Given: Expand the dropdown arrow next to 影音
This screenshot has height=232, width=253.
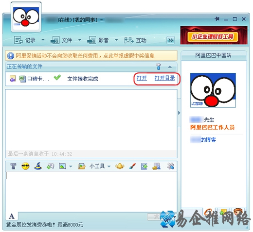Looking at the screenshot, I should pyautogui.click(x=116, y=40).
